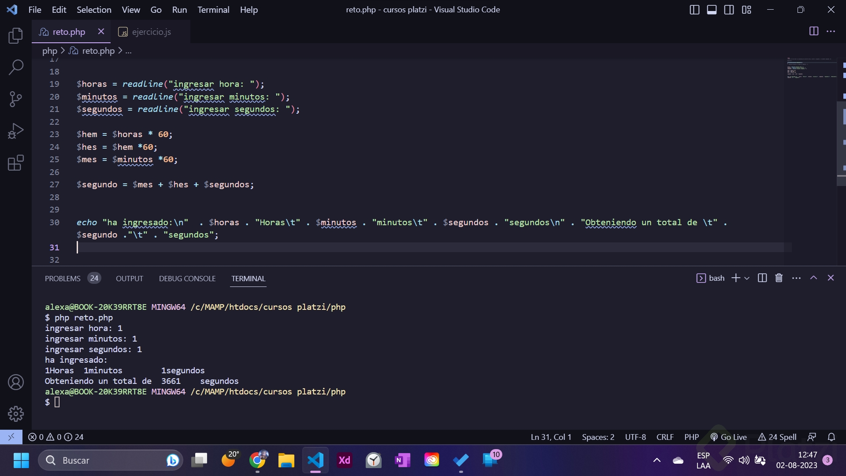Screen dimensions: 846x476
Task: Click errors and warnings status indicator
Action: point(56,437)
